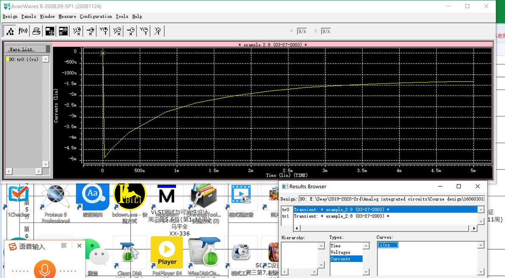Click the WiseDiskCleaner desktop icon

[x=203, y=256]
